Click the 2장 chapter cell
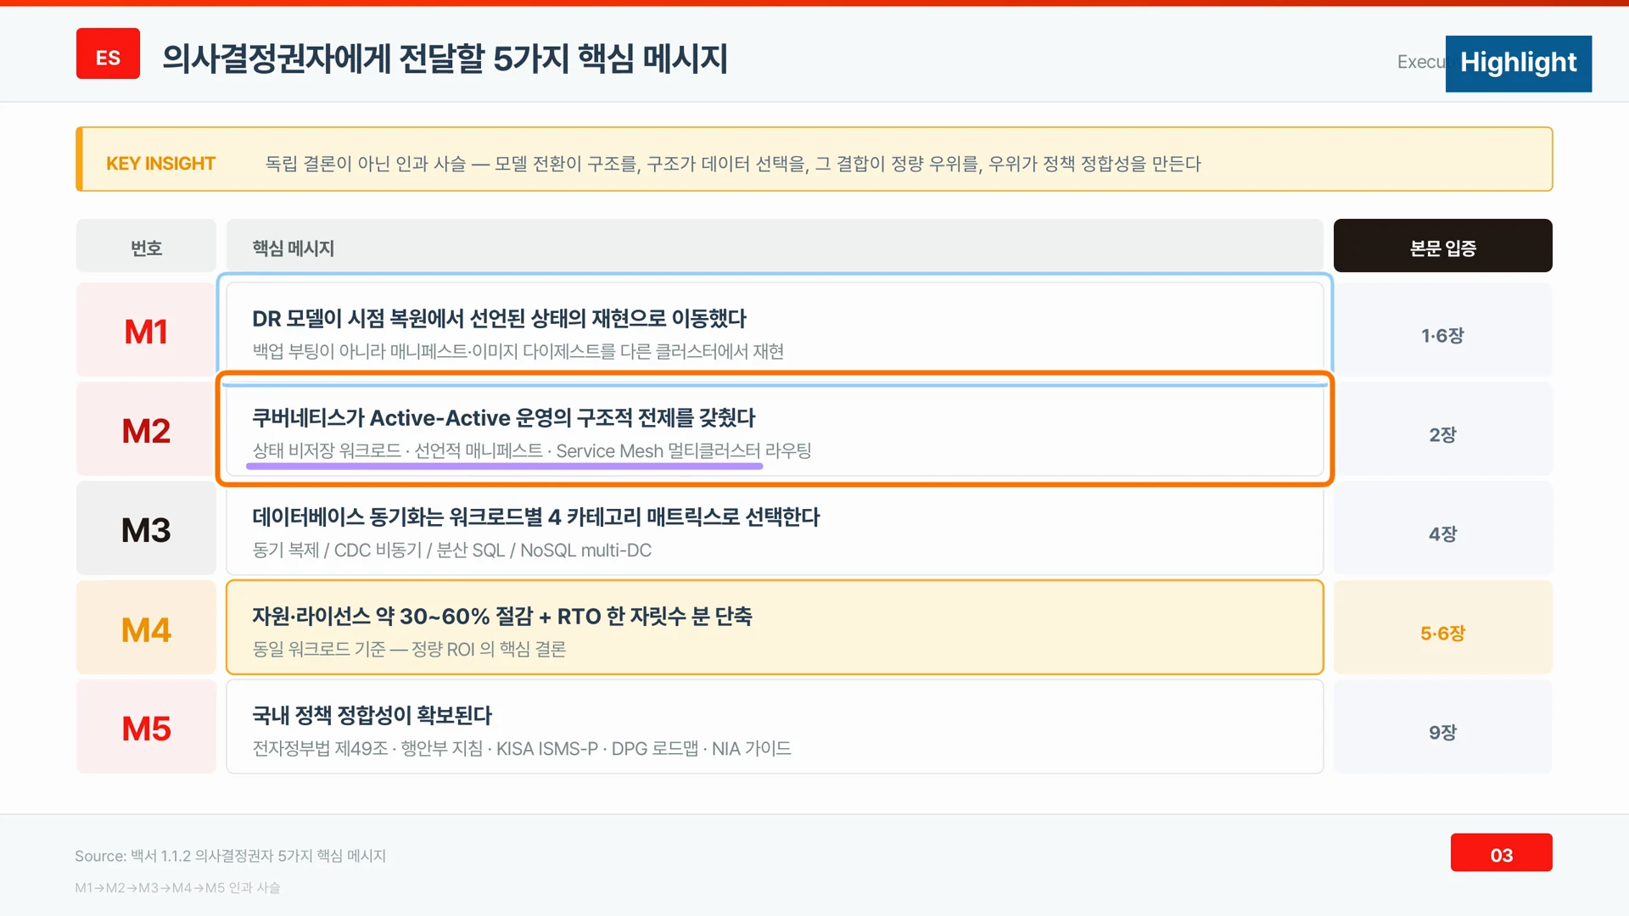 click(1442, 429)
